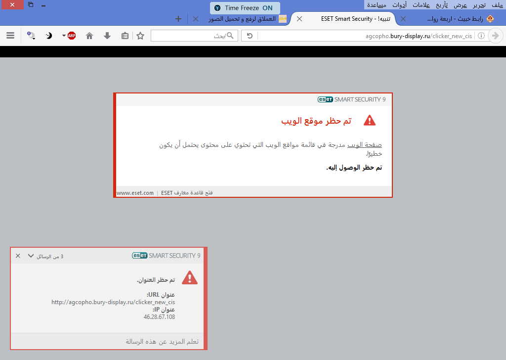Open site information icon in address bar
The image size is (506, 360).
(481, 36)
